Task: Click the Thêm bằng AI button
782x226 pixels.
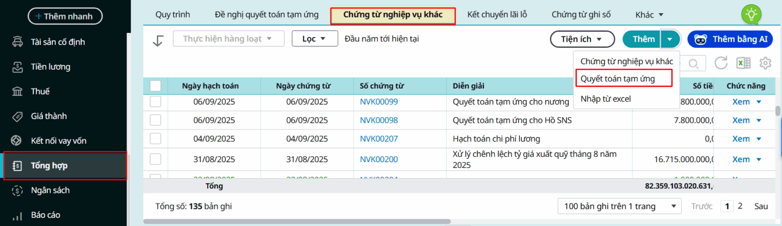Action: coord(730,39)
